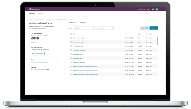The width and height of the screenshot is (191, 109).
Task: Open the All clauses show dropdown
Action: click(81, 28)
